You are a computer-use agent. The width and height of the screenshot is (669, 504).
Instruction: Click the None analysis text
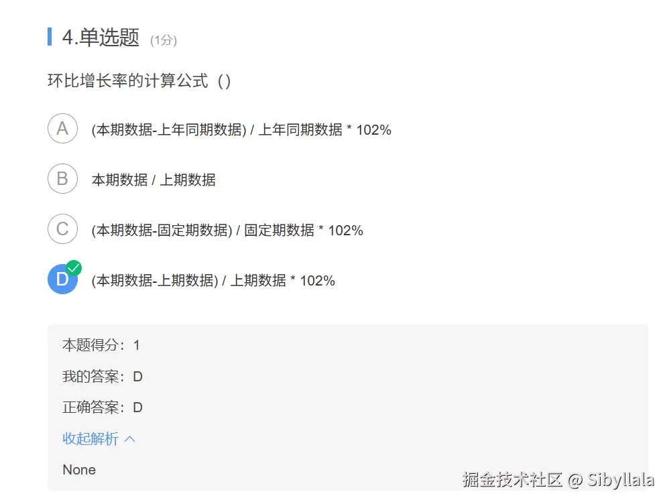(79, 470)
